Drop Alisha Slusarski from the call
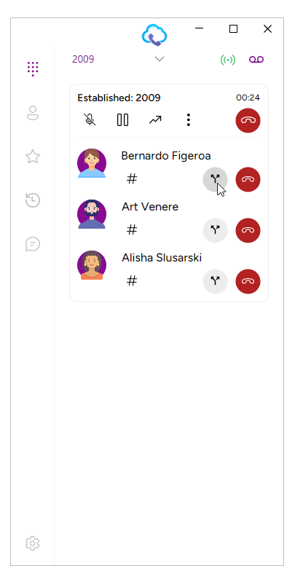Screen dimensions: 303x587 (248, 281)
